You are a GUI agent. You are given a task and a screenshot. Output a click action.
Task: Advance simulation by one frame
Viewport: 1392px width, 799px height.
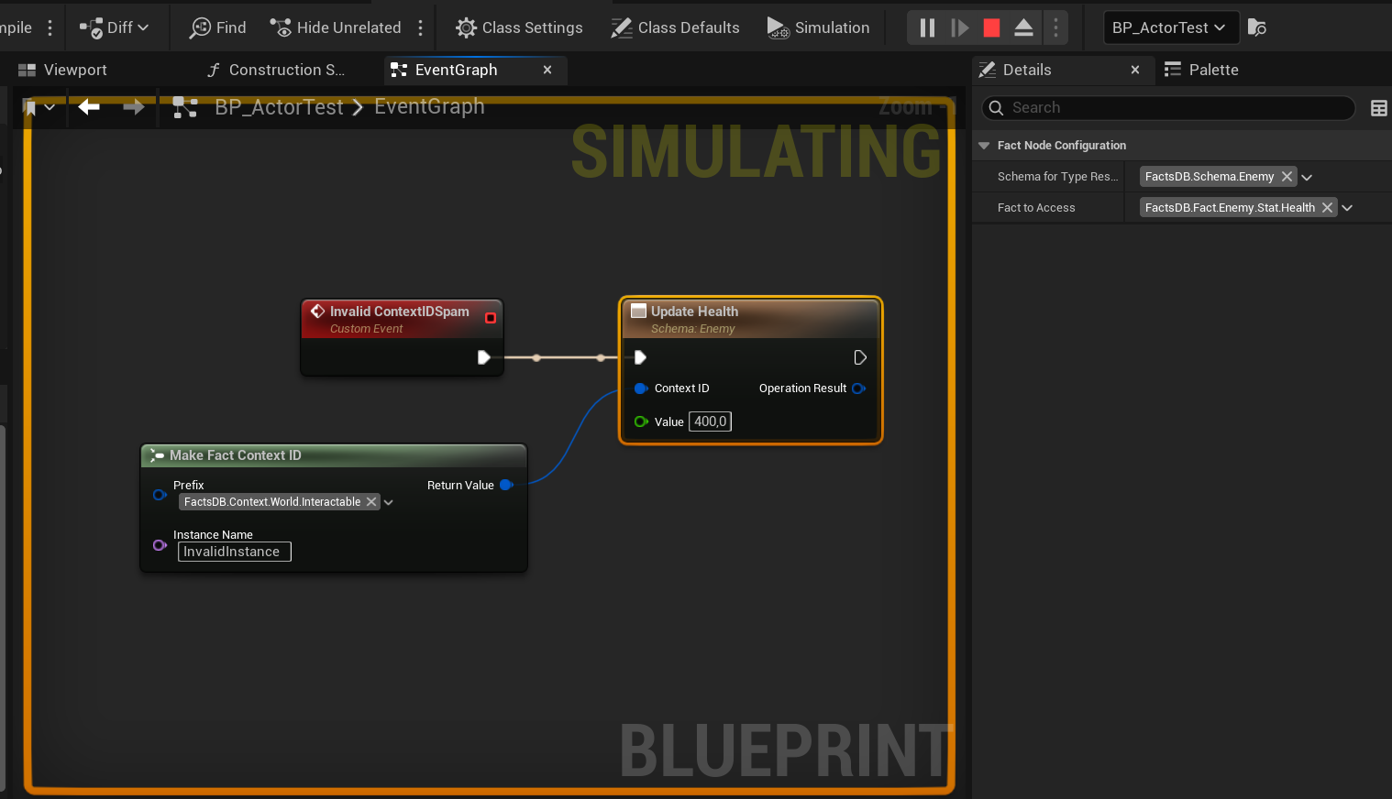point(959,27)
